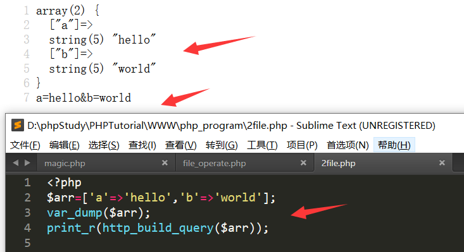This screenshot has width=464, height=252.
Task: Open the 首选项(N) menu
Action: pyautogui.click(x=348, y=145)
